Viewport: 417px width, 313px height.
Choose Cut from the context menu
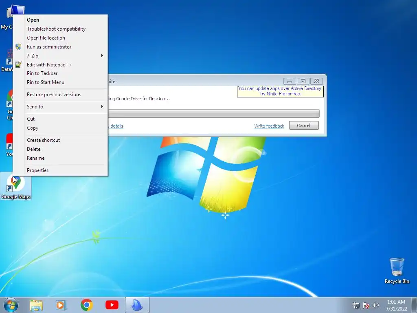coord(60,119)
